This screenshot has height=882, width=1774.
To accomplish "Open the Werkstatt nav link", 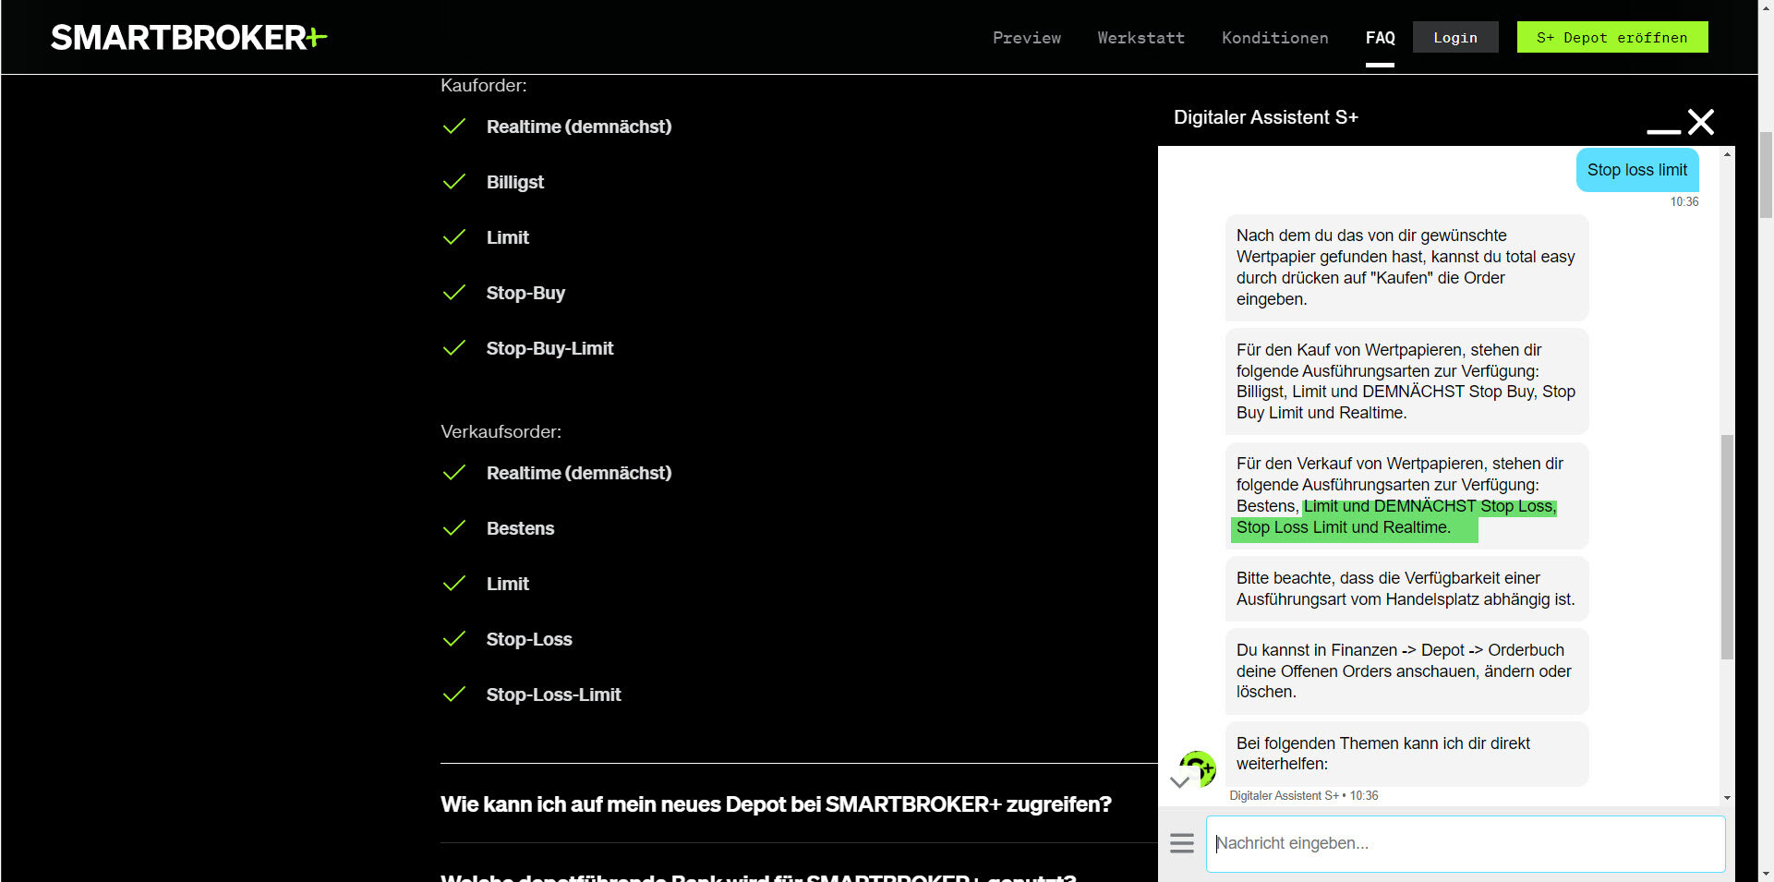I will click(x=1140, y=38).
